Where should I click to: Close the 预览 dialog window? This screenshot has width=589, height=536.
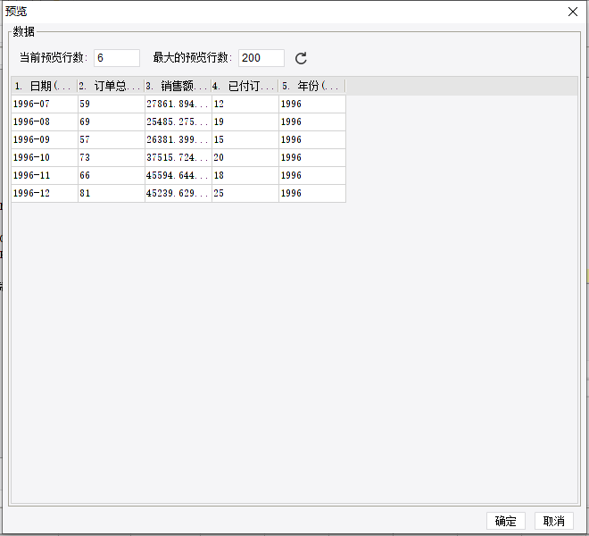(572, 12)
